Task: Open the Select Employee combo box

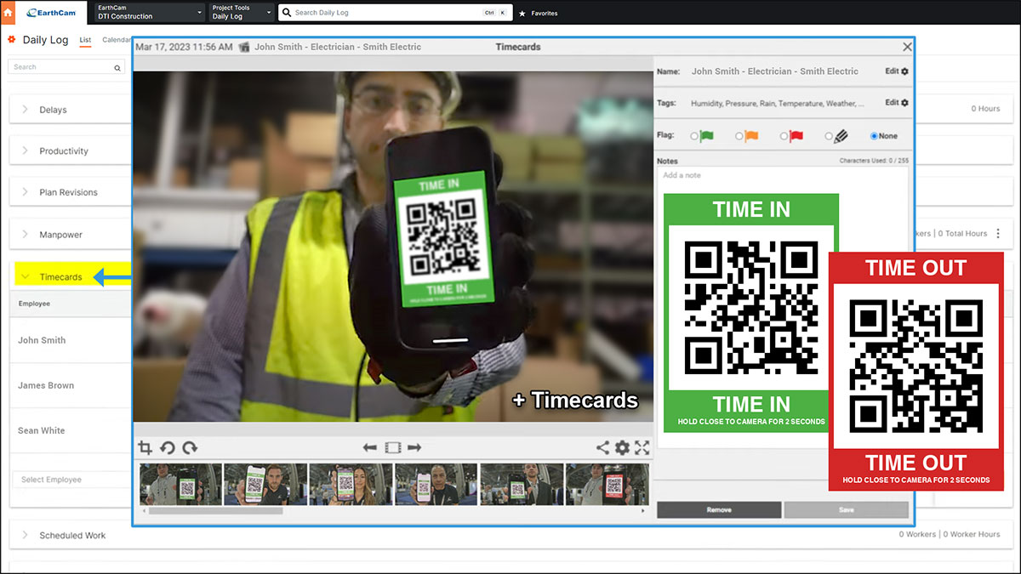Action: point(72,480)
